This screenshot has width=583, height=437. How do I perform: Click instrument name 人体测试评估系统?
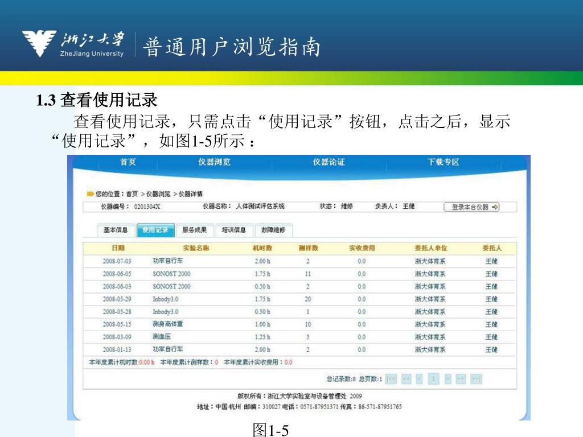[260, 206]
